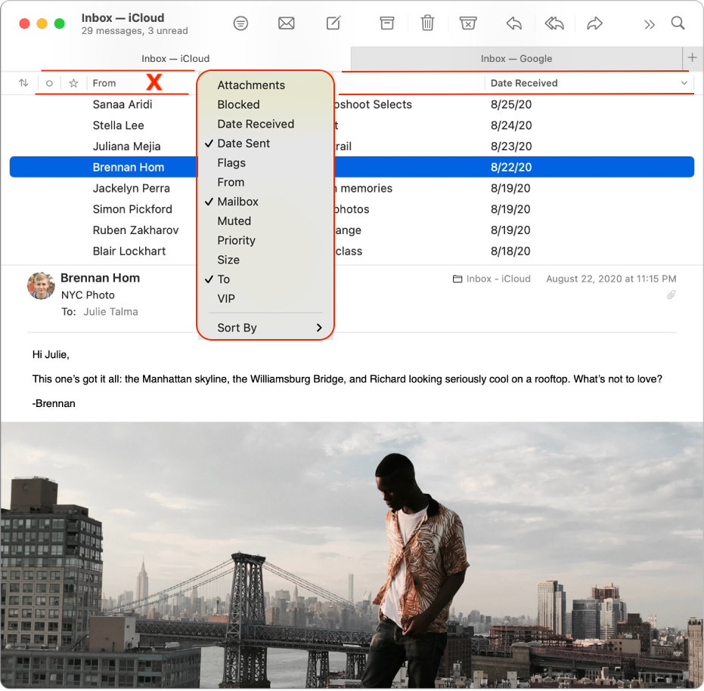Sort by From column header
Screen dimensions: 704x691
pos(104,83)
